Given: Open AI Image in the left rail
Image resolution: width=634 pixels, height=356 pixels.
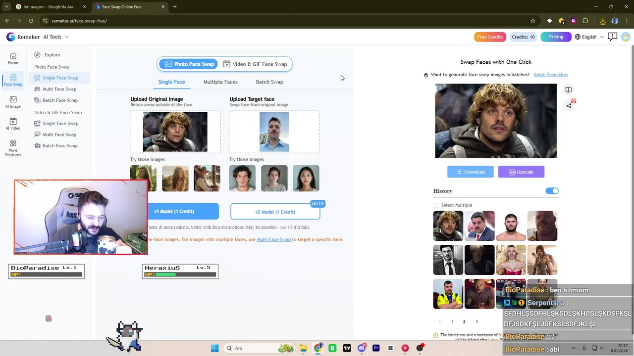Looking at the screenshot, I should tap(13, 102).
